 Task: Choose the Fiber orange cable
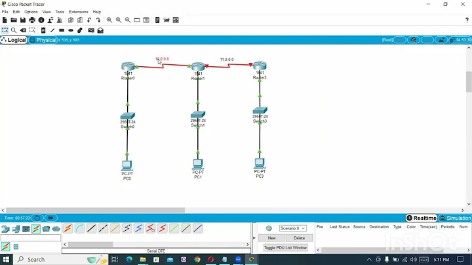click(x=115, y=228)
